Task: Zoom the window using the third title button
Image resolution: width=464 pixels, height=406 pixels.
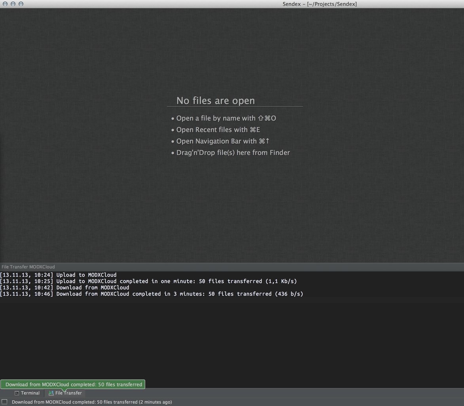Action: (x=21, y=4)
